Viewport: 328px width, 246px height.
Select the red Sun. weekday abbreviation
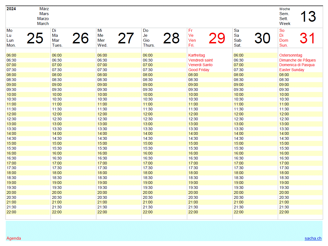click(x=284, y=45)
